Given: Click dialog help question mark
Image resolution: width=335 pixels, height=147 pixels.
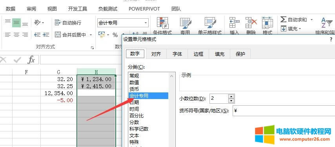Looking at the screenshot, I should [x=331, y=39].
